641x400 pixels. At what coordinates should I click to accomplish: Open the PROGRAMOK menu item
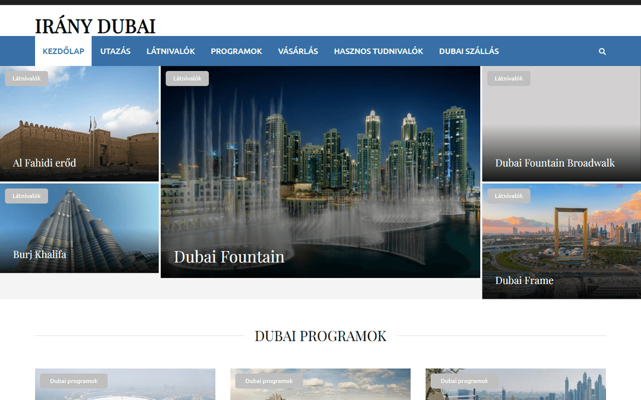pos(236,51)
